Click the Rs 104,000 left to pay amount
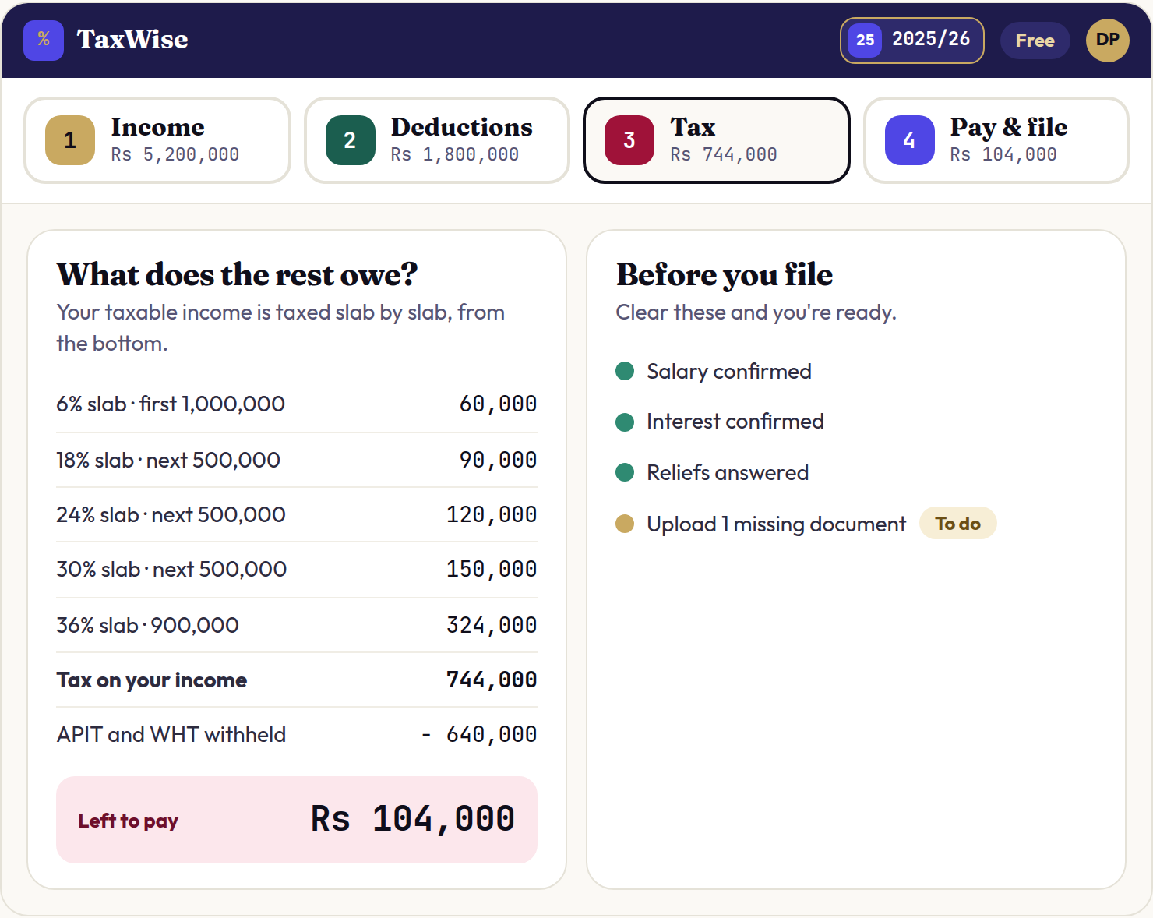1153x918 pixels. (413, 819)
